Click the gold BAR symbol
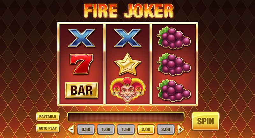 click(x=82, y=90)
